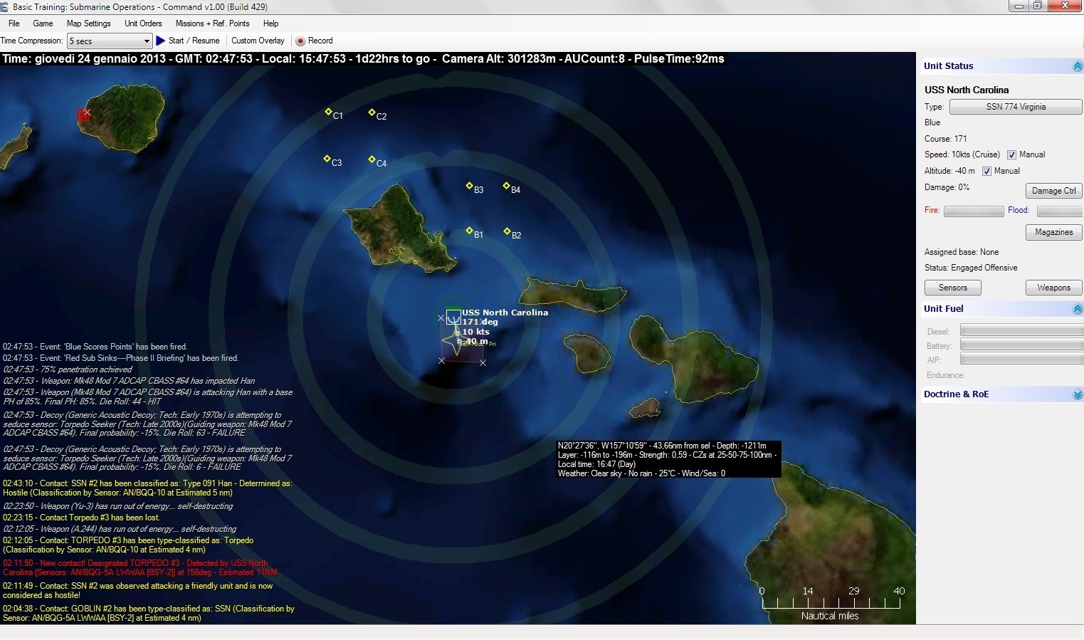Click Start / Resume play icon

(x=161, y=41)
